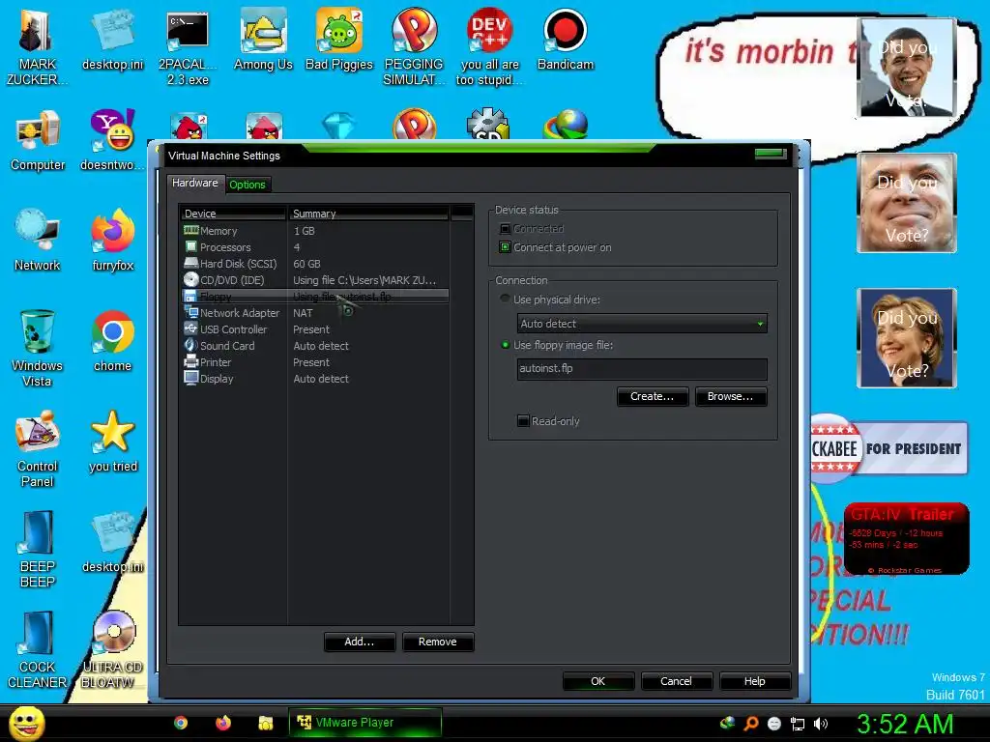The height and width of the screenshot is (742, 990).
Task: Switch to the Options tab
Action: click(x=247, y=185)
